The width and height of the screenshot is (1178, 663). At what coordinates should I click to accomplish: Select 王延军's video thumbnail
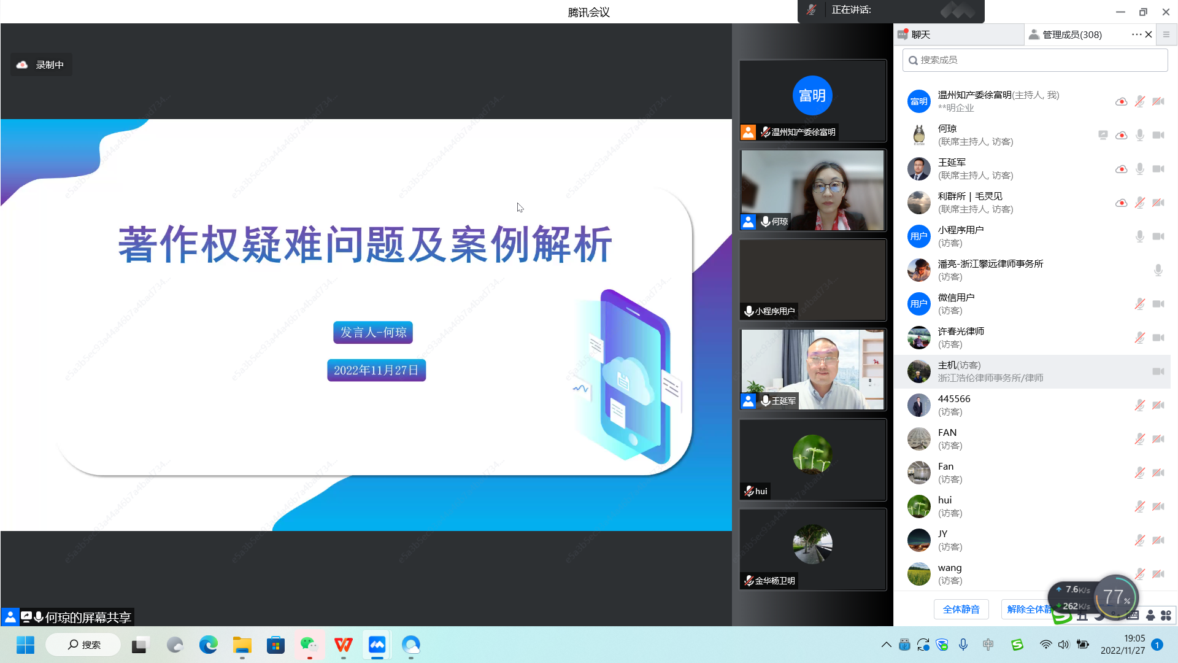[x=812, y=370]
